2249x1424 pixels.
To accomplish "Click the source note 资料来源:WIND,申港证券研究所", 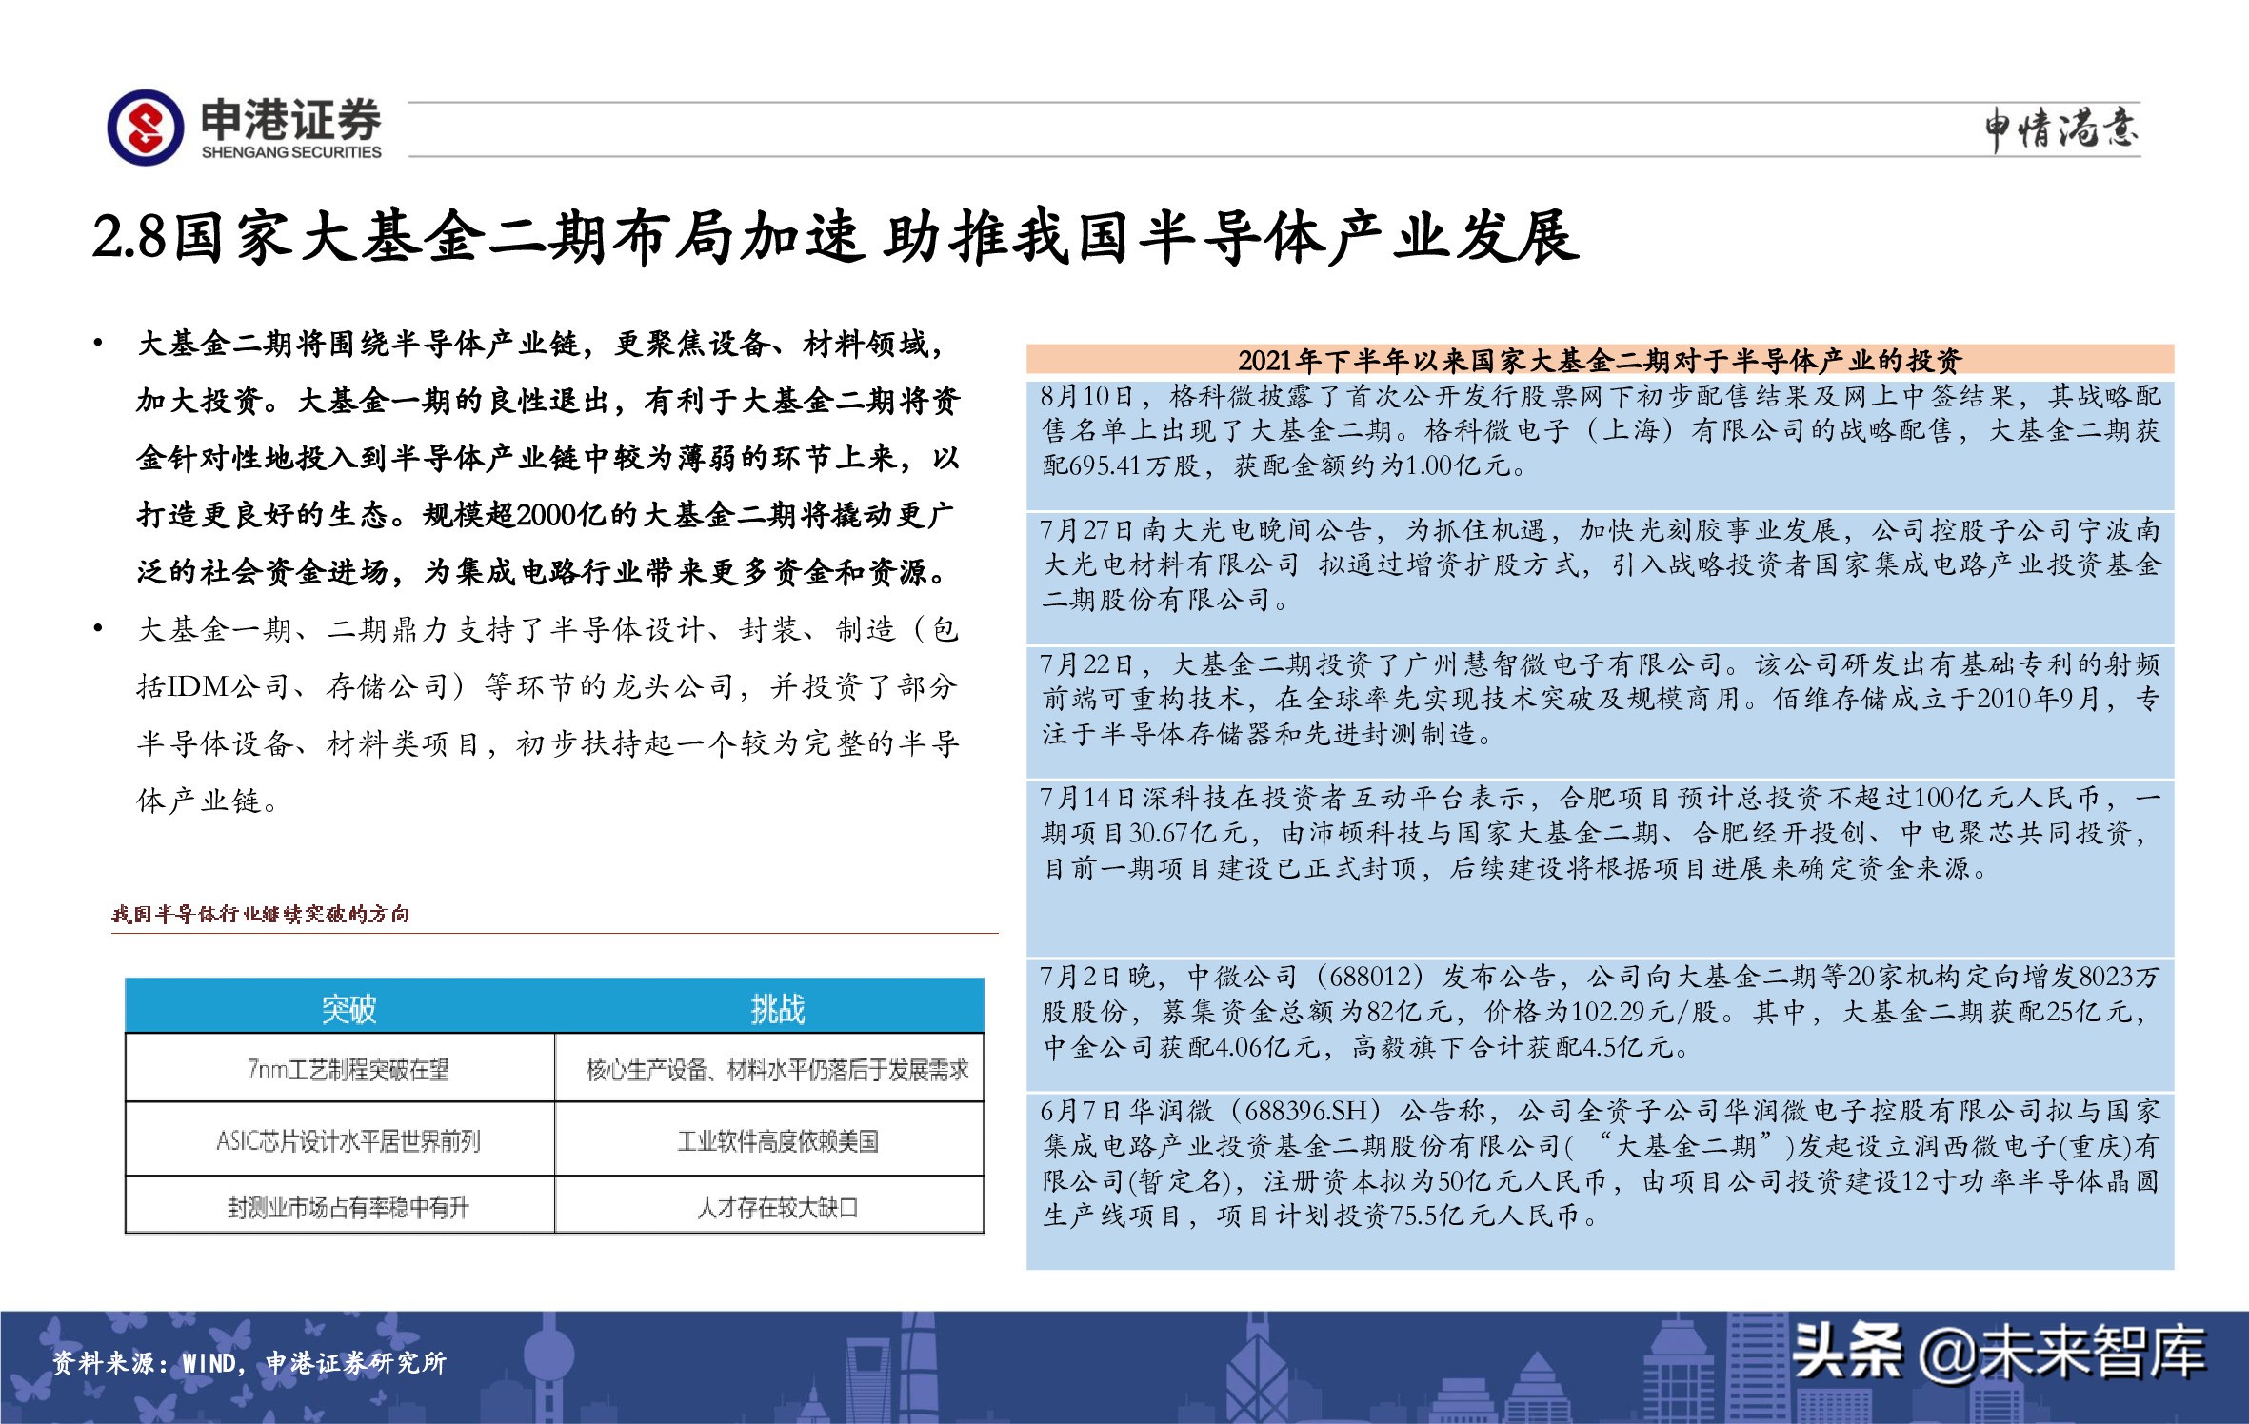I will pos(249,1362).
